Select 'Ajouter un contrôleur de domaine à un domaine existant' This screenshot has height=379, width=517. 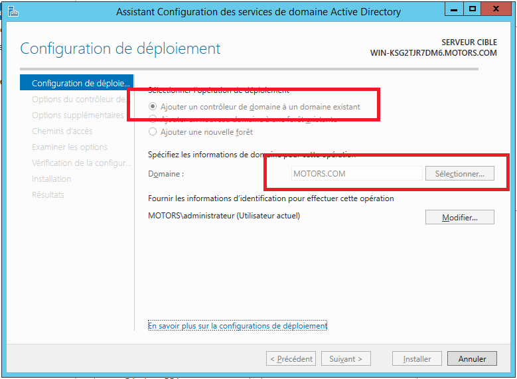click(x=153, y=107)
